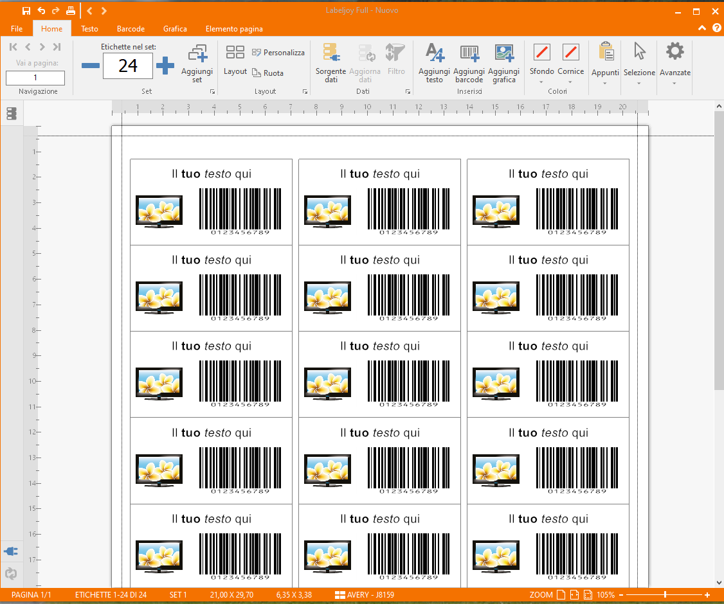The height and width of the screenshot is (604, 724).
Task: Click Aggiungi testo
Action: click(434, 64)
